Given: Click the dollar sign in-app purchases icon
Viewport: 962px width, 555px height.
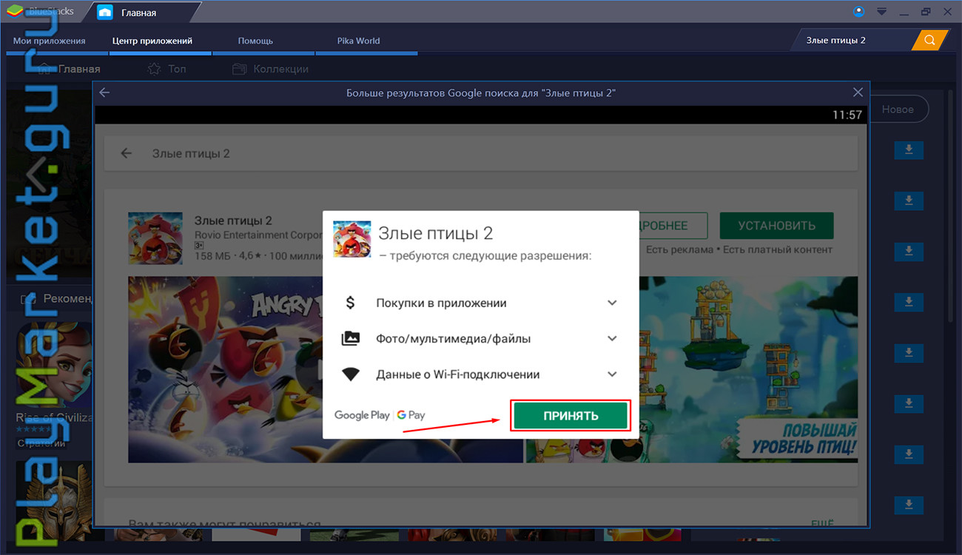Looking at the screenshot, I should point(351,303).
